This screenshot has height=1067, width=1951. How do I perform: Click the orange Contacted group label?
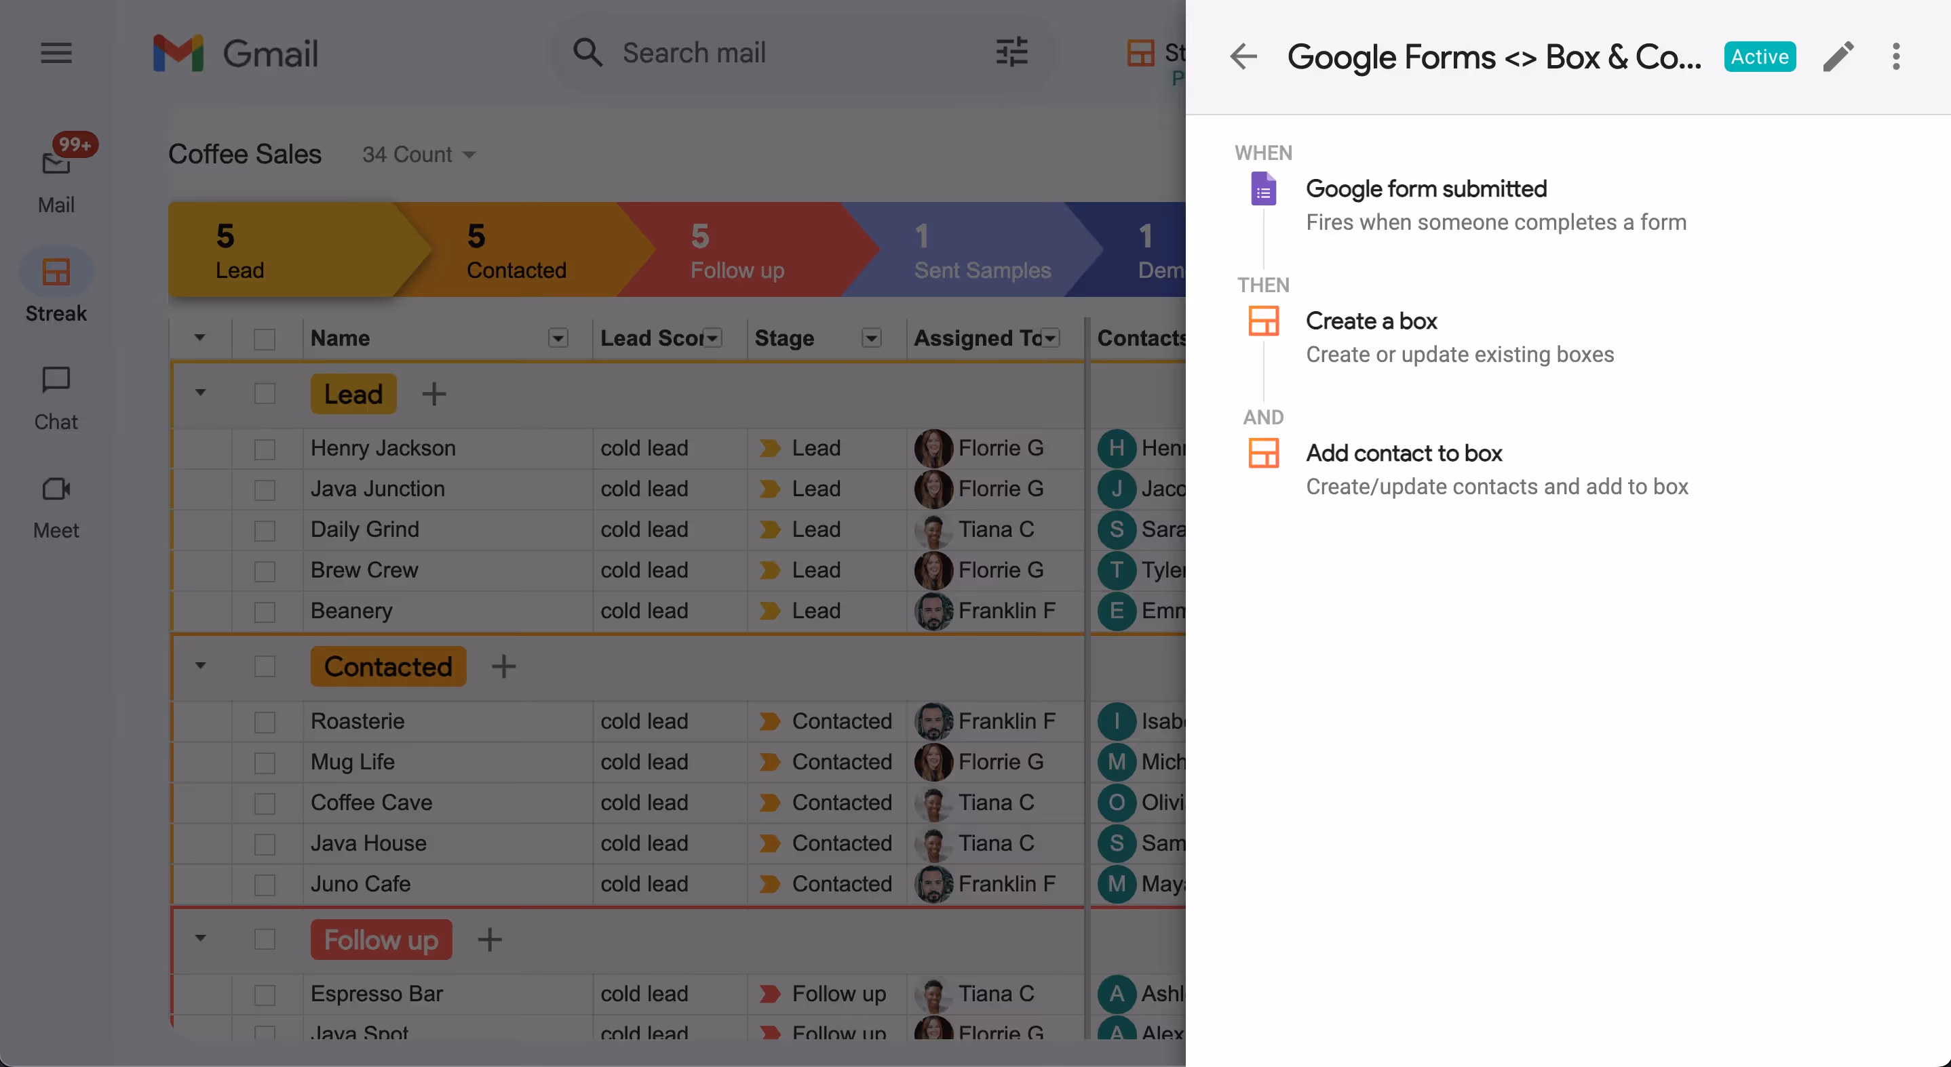coord(389,666)
